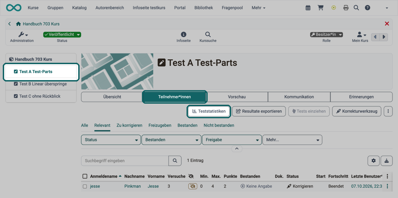Image resolution: width=398 pixels, height=198 pixels.
Task: Open Infoseite testkurs in top navigation
Action: tap(149, 8)
